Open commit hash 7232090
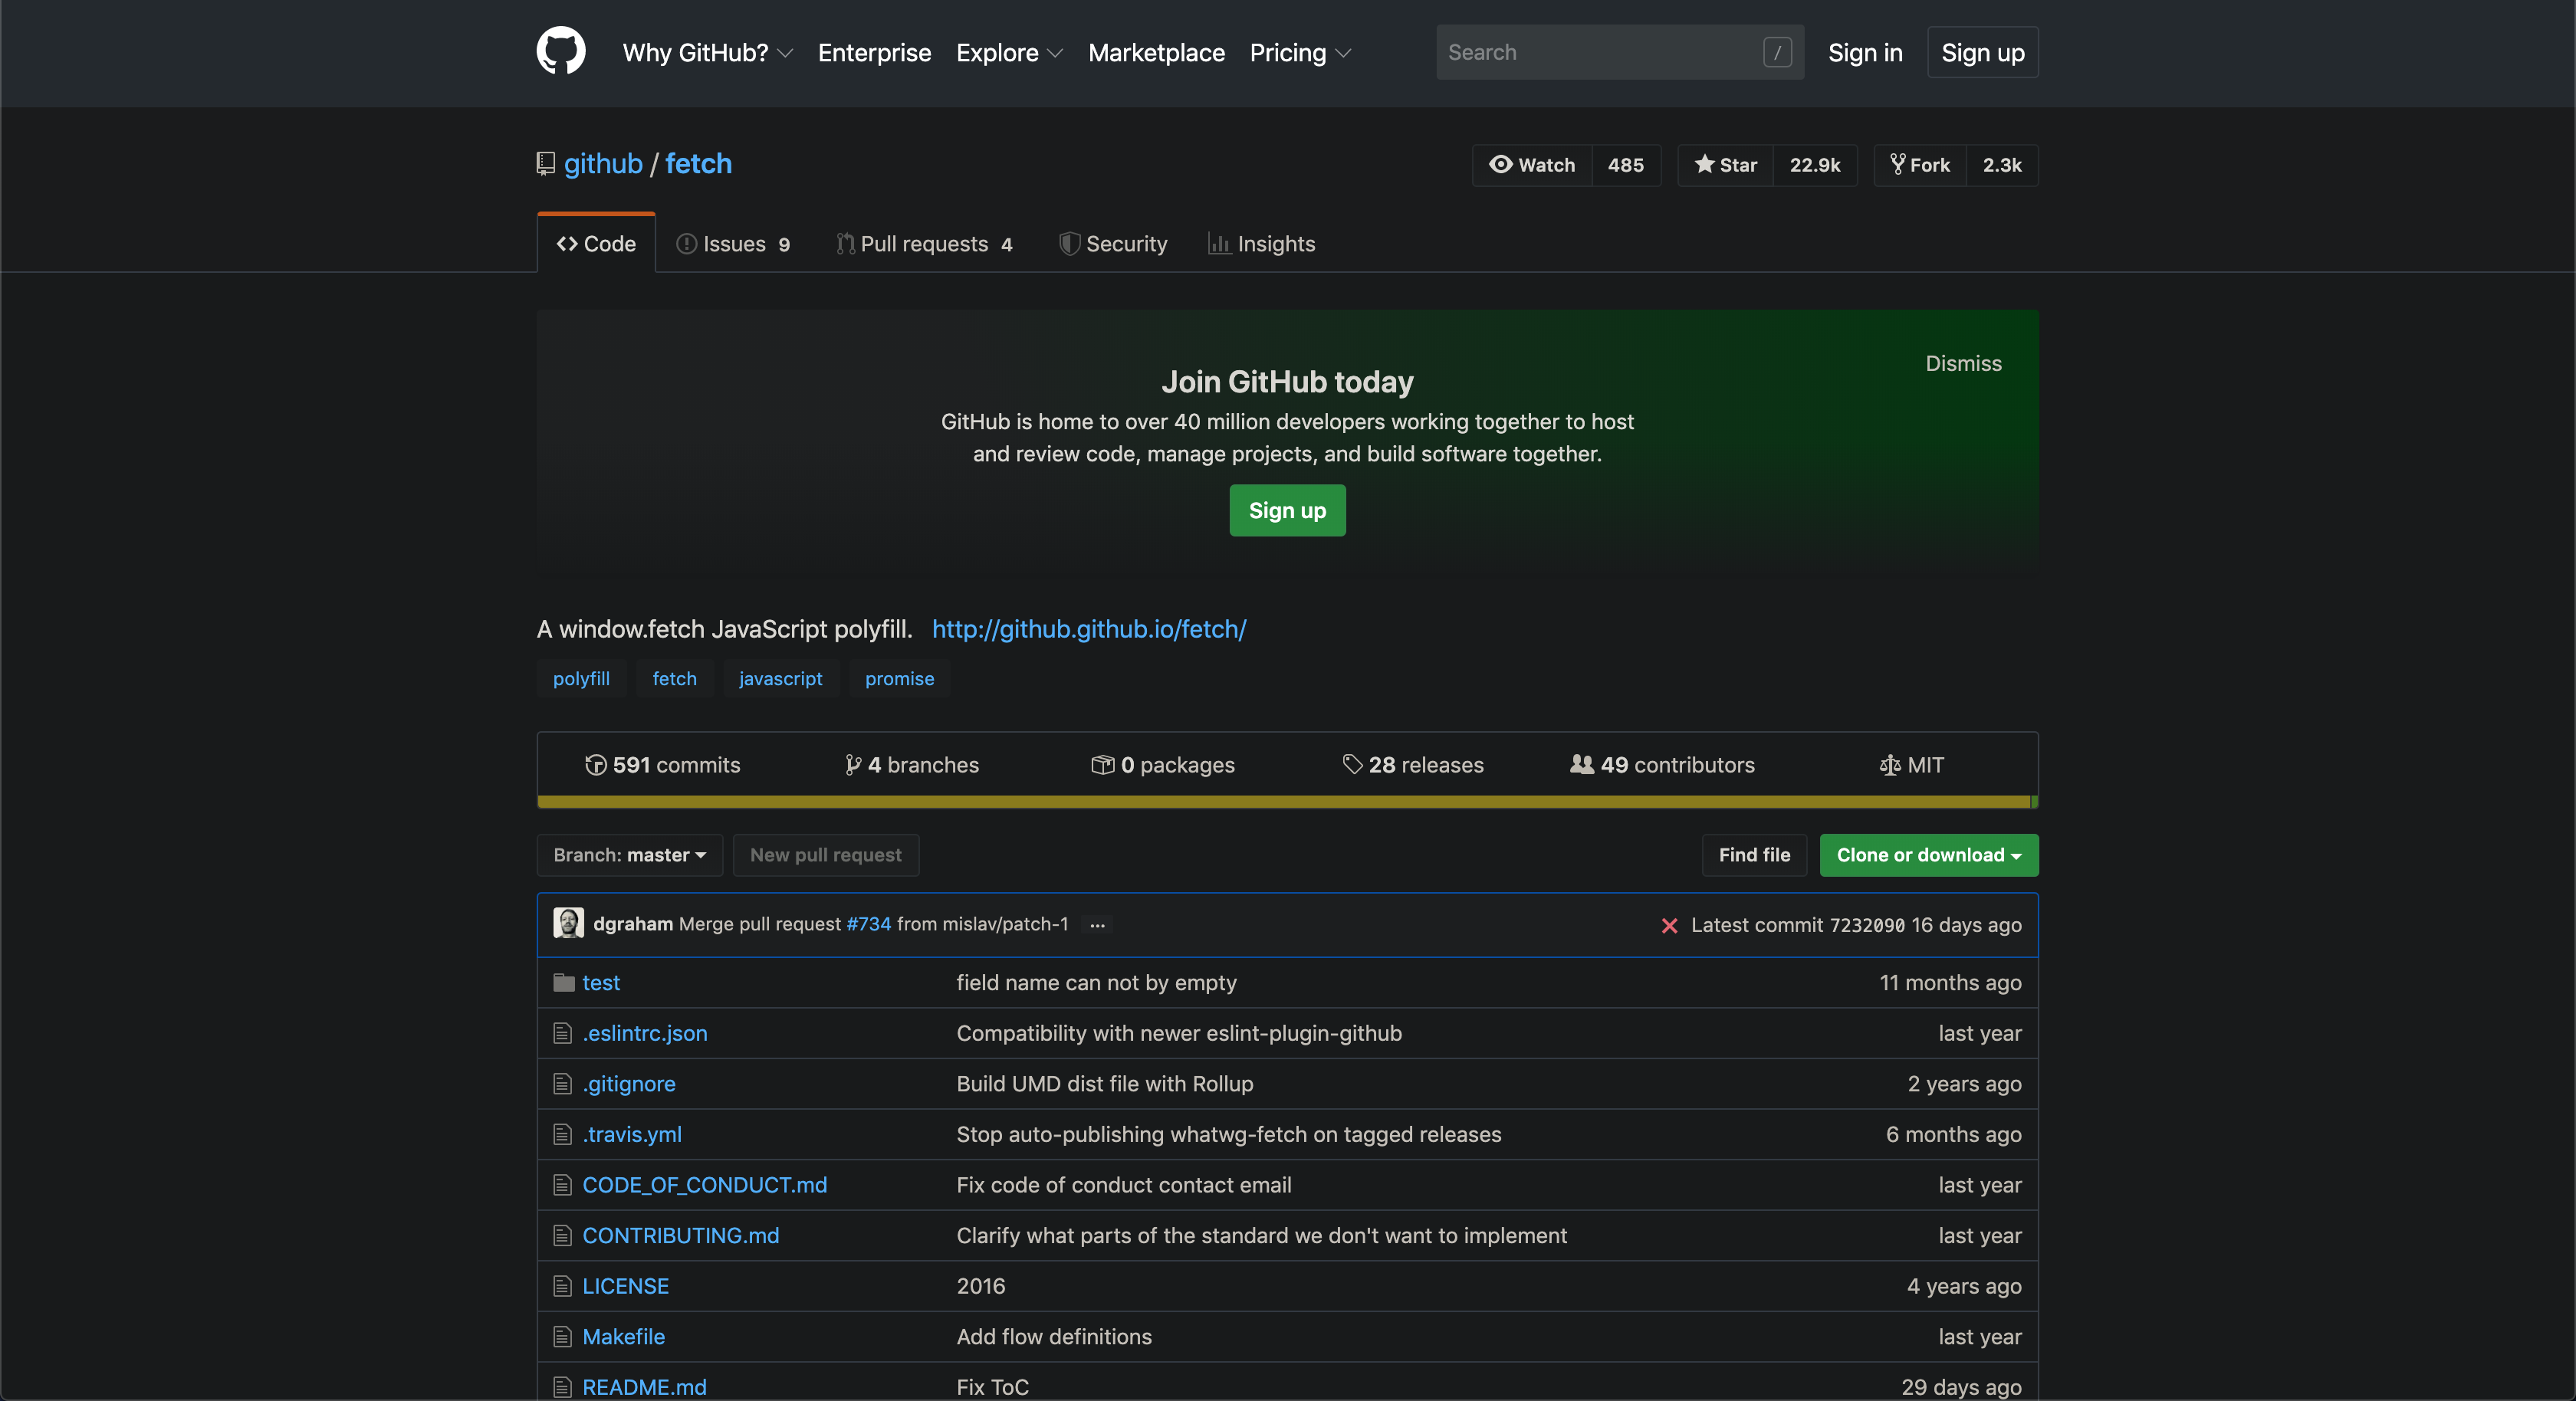 coord(1867,926)
